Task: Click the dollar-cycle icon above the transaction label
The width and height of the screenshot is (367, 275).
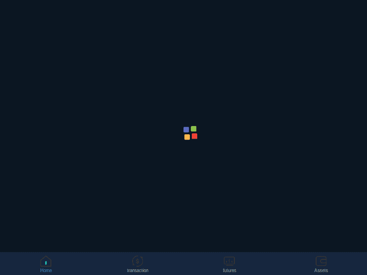Action: (138, 261)
